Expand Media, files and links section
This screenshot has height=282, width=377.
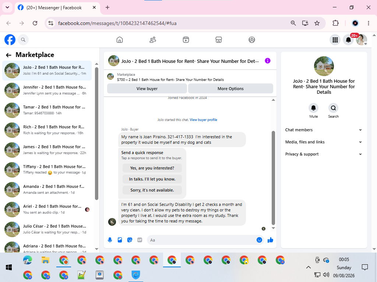pos(324,142)
